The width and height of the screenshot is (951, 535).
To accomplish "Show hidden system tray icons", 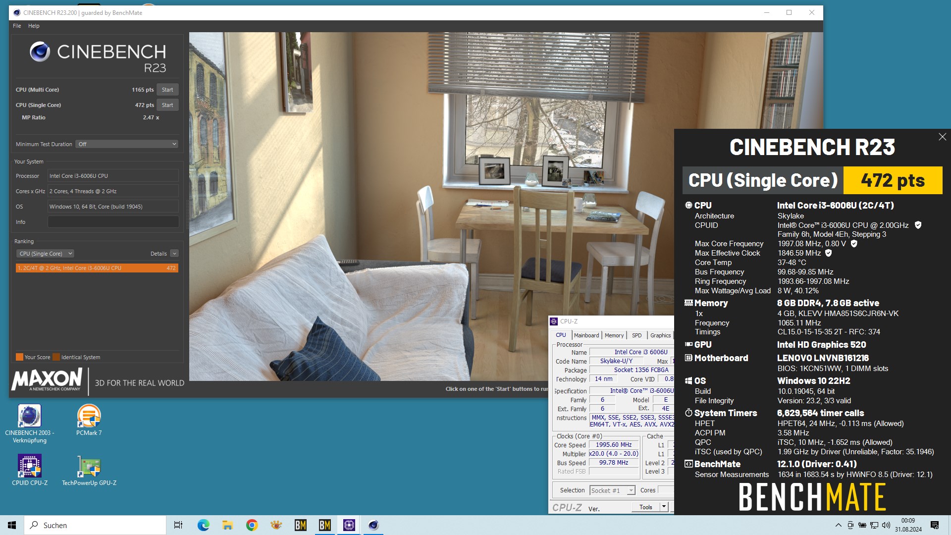I will click(x=838, y=525).
